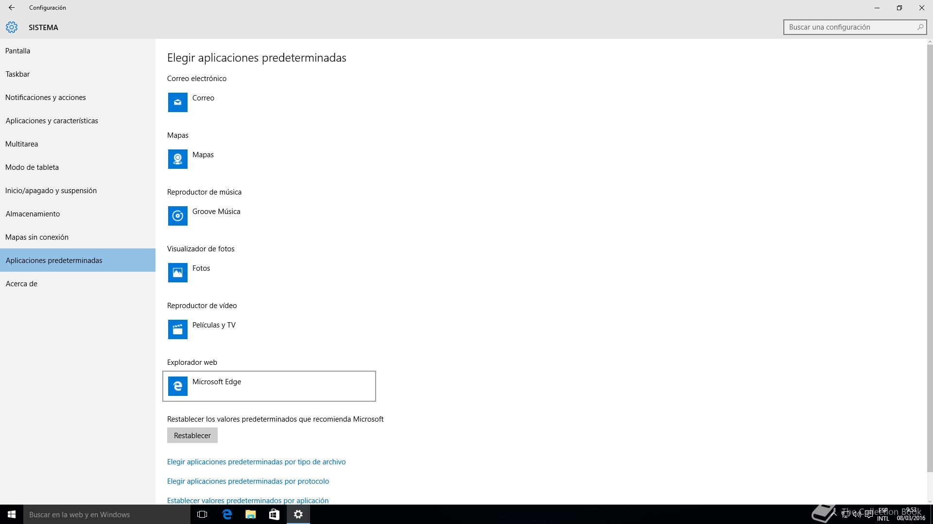Select Mapas sin conexión

(x=78, y=237)
